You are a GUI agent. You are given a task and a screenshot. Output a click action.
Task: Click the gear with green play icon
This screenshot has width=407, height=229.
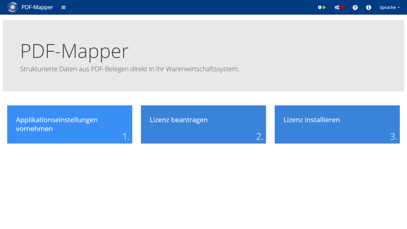(x=322, y=8)
